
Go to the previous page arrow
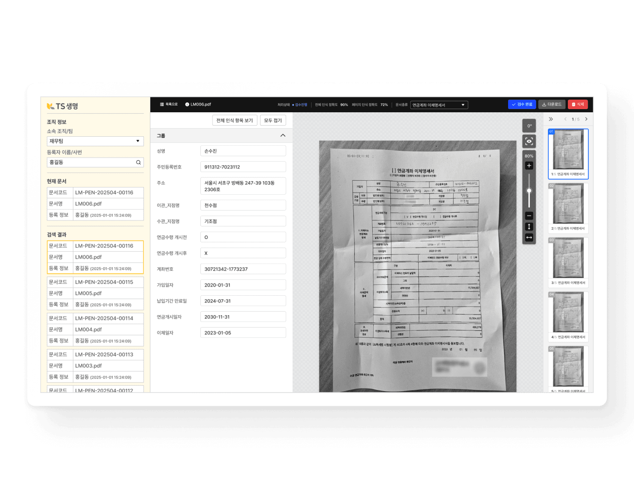[x=565, y=120]
